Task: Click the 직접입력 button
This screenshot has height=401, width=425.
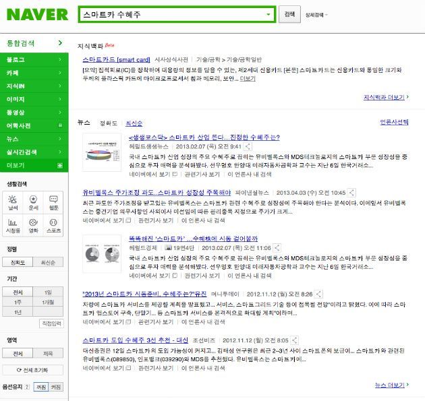Action: [x=51, y=323]
